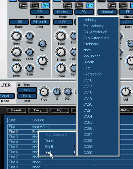Viewport: 133px width, 169px height.
Task: Click the filter A Freq knob
Action: point(44,92)
